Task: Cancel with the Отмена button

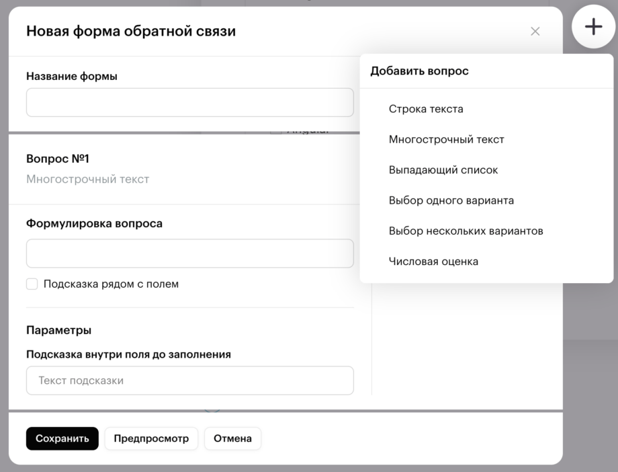Action: pos(232,438)
